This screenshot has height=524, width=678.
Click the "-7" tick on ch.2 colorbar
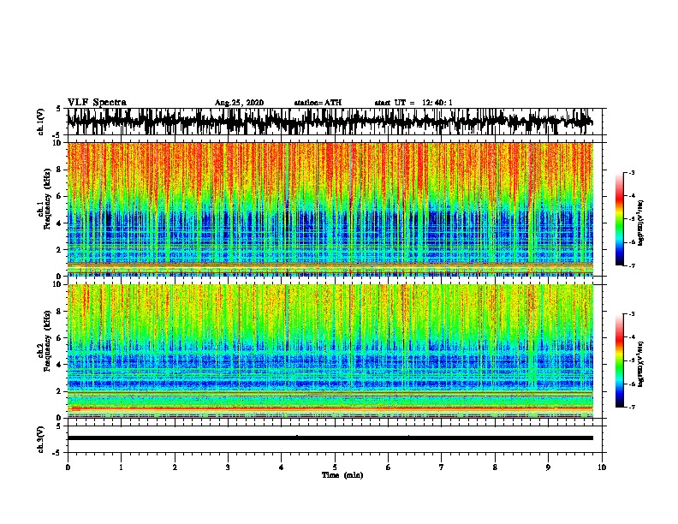[x=631, y=407]
